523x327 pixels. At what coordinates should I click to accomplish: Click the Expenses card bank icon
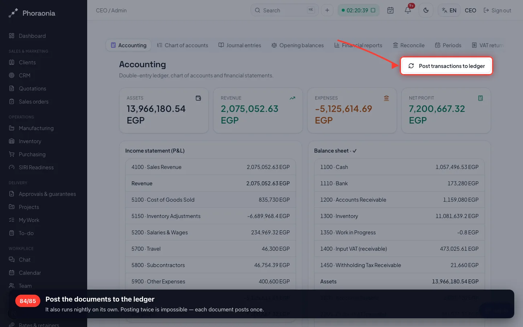coord(386,98)
